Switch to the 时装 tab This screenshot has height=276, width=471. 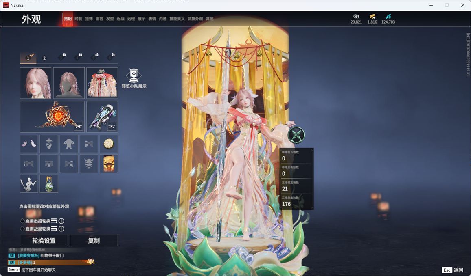(78, 19)
